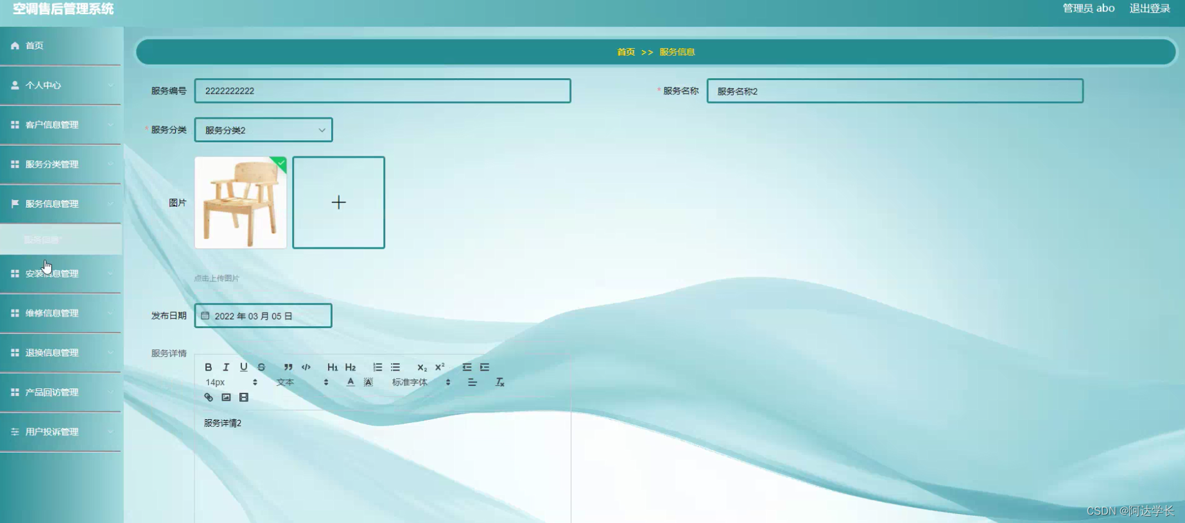The width and height of the screenshot is (1185, 523).
Task: Insert an ordered numbered list
Action: point(377,367)
